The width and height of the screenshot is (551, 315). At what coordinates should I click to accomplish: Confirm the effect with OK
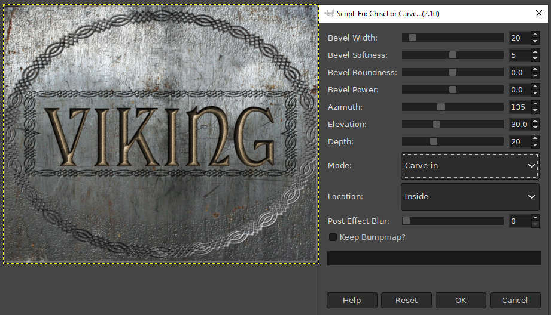point(461,300)
